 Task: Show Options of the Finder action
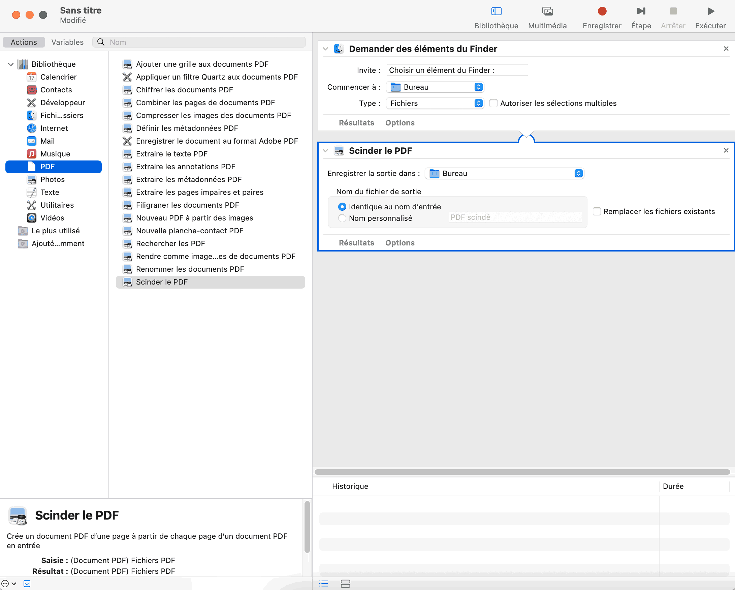[x=400, y=123]
